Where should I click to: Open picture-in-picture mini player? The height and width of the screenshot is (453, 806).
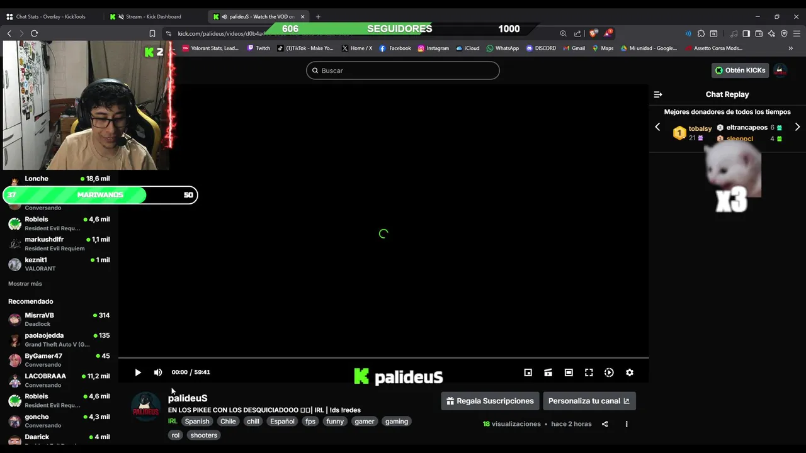pyautogui.click(x=528, y=372)
